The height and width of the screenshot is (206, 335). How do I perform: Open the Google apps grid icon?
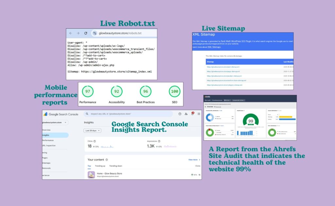tap(199, 114)
